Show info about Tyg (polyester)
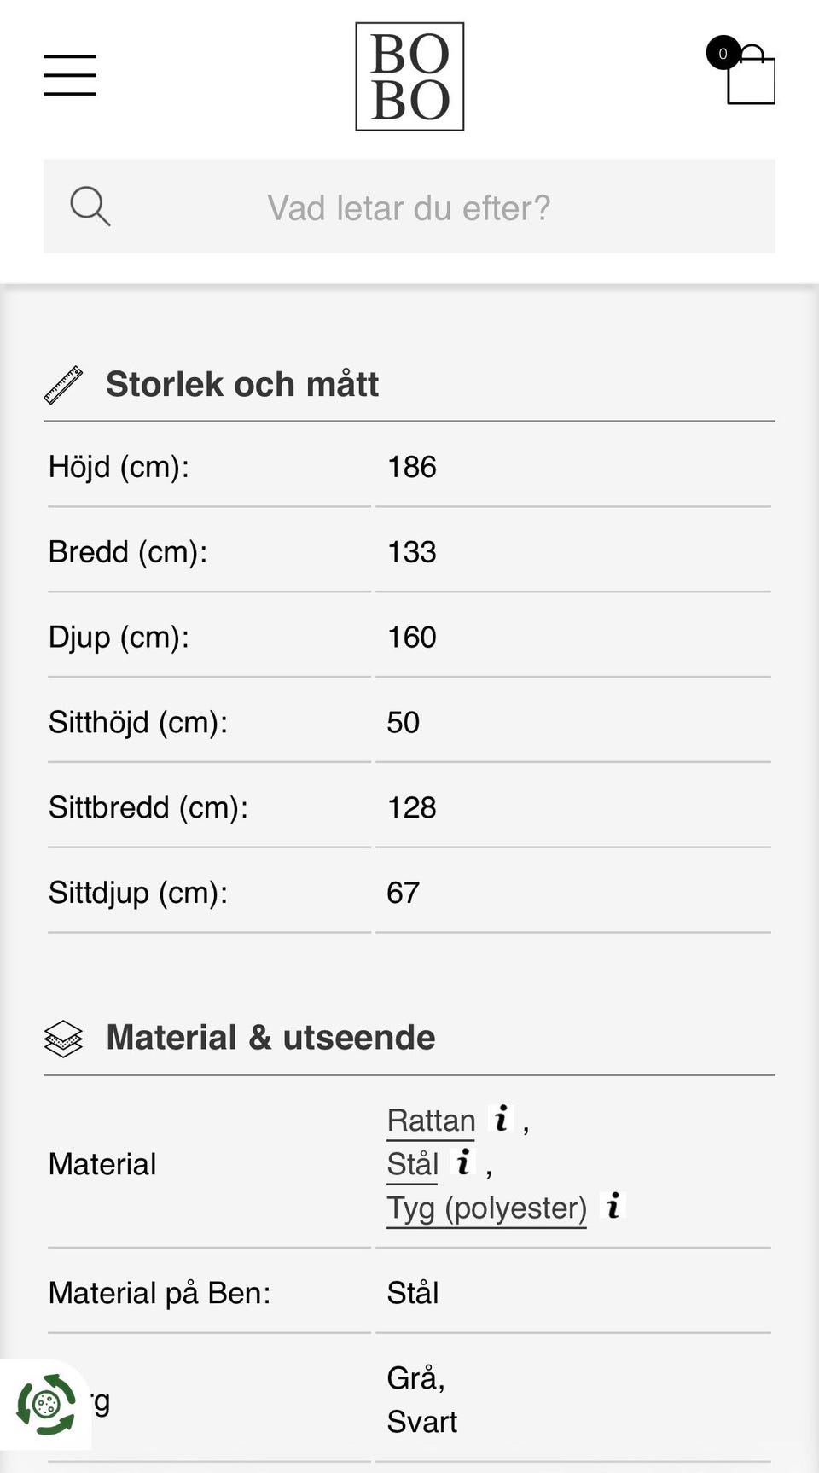Screen dimensions: 819x1473 click(x=613, y=1206)
